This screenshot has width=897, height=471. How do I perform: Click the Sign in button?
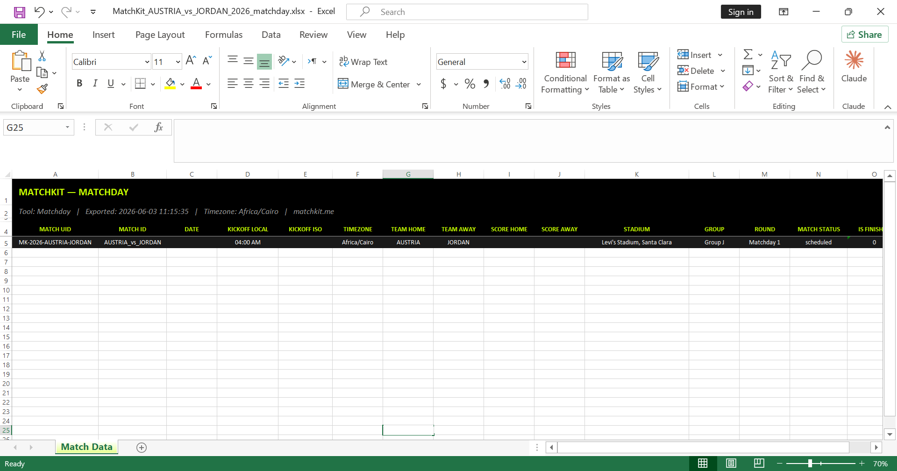pyautogui.click(x=740, y=12)
